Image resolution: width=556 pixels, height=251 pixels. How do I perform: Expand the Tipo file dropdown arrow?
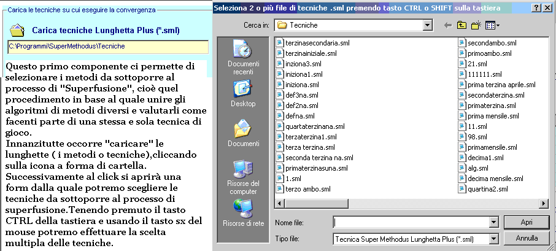(493, 239)
